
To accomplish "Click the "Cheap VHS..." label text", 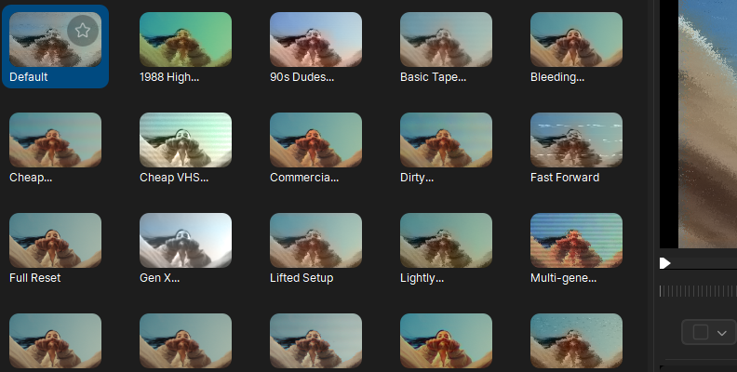I will [x=174, y=178].
